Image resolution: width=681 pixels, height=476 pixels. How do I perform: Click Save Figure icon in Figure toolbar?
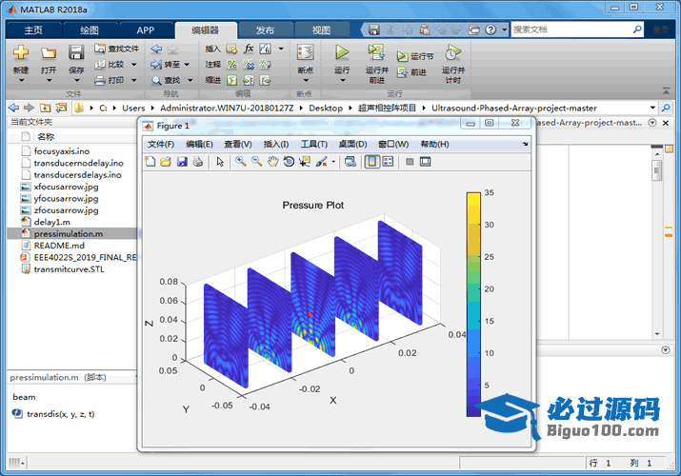click(x=182, y=162)
